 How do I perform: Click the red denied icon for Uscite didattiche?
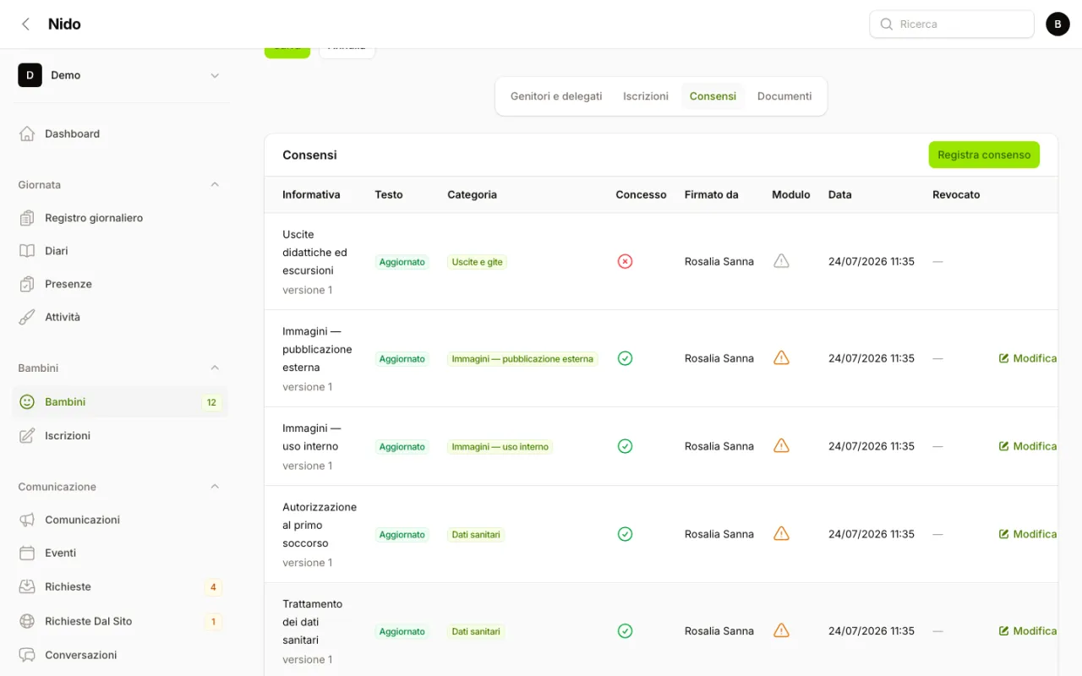[625, 261]
